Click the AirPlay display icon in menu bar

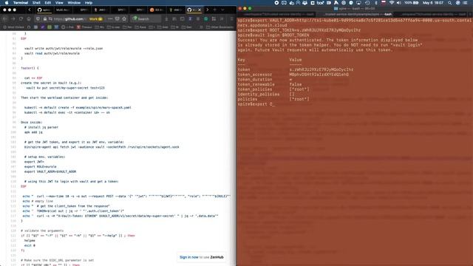pyautogui.click(x=358, y=3)
